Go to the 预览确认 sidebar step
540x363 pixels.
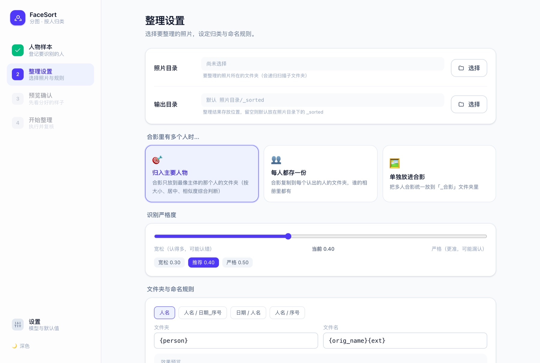(50, 99)
